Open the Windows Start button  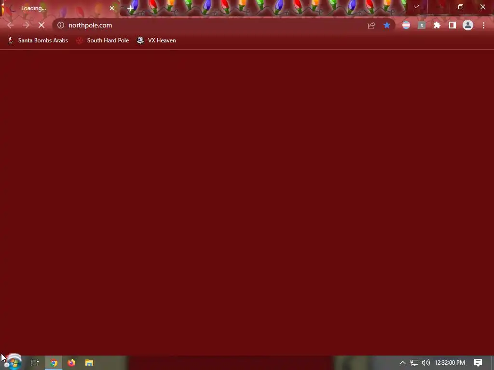[x=13, y=362]
